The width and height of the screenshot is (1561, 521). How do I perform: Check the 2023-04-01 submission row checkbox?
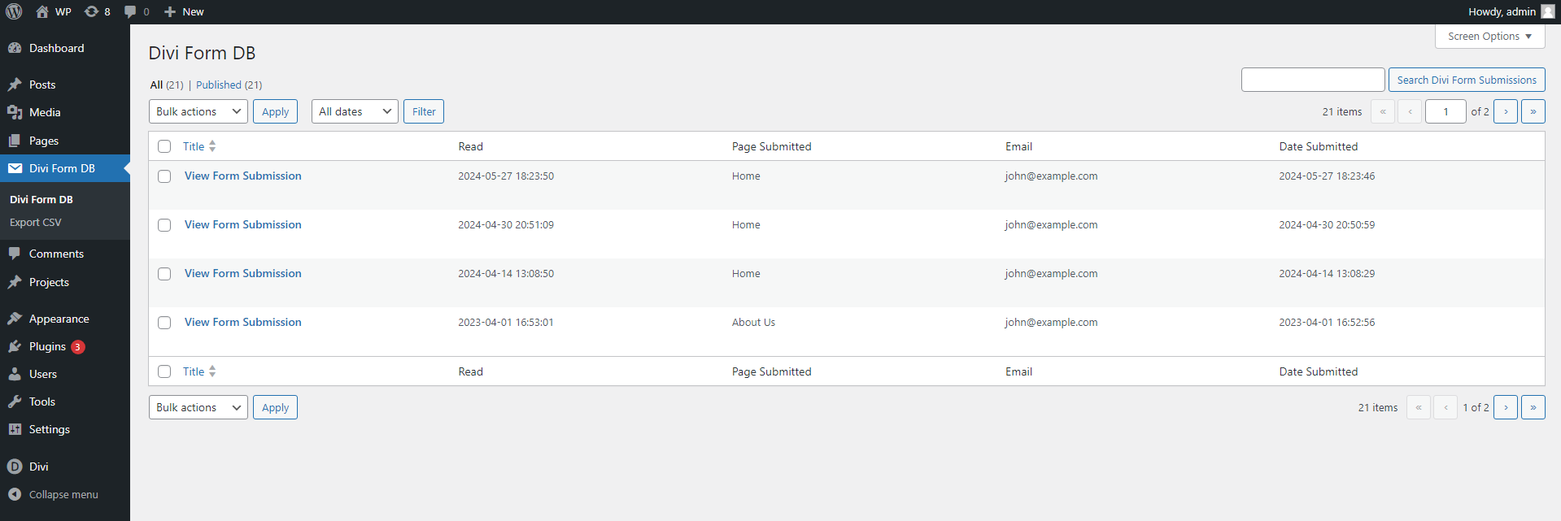(x=164, y=323)
